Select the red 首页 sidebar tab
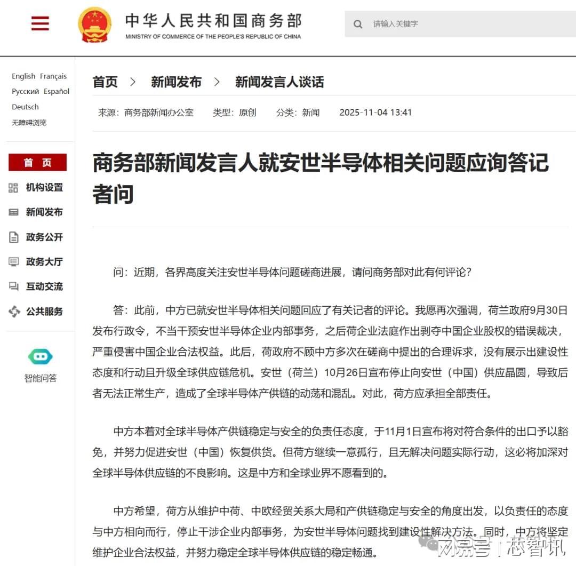This screenshot has width=576, height=566. point(37,163)
